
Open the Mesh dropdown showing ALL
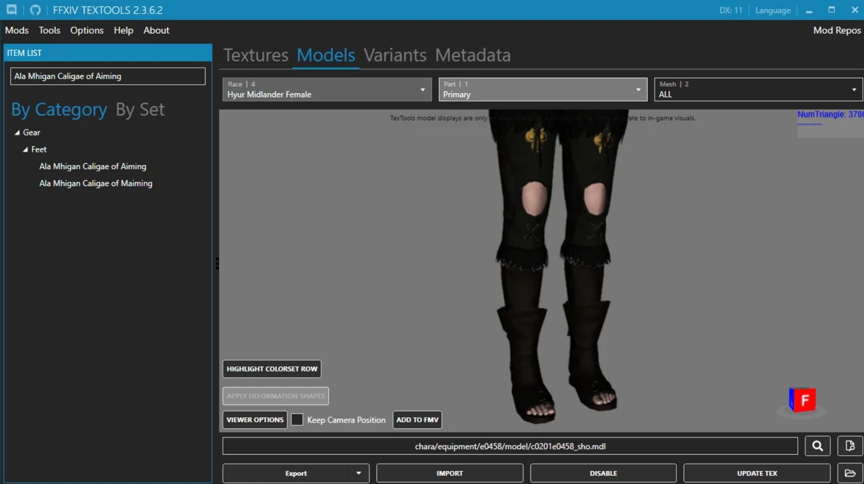tap(758, 90)
